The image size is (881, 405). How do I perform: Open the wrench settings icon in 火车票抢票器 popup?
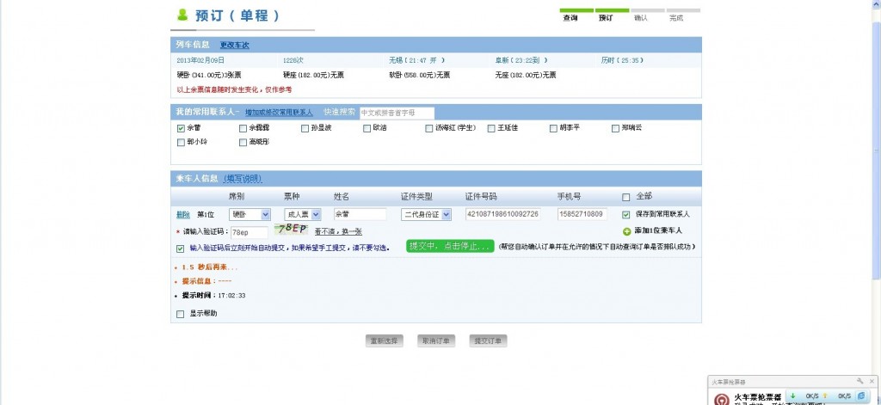(859, 381)
